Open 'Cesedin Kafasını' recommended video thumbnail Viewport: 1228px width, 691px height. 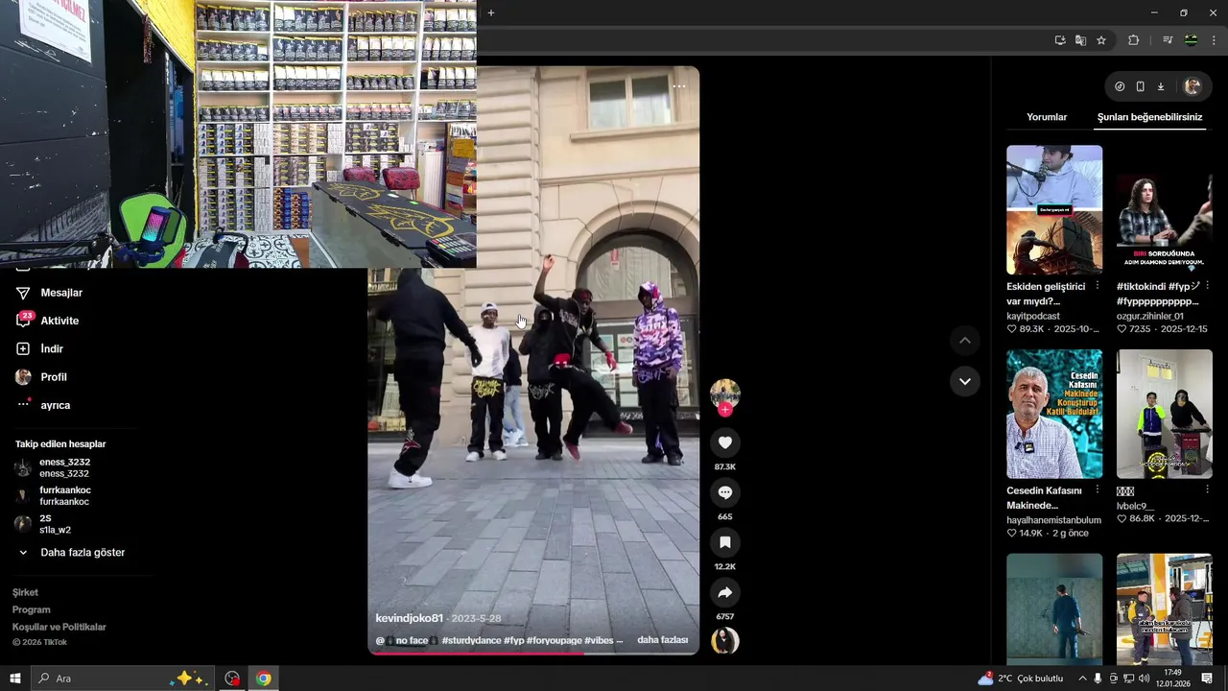(1054, 414)
